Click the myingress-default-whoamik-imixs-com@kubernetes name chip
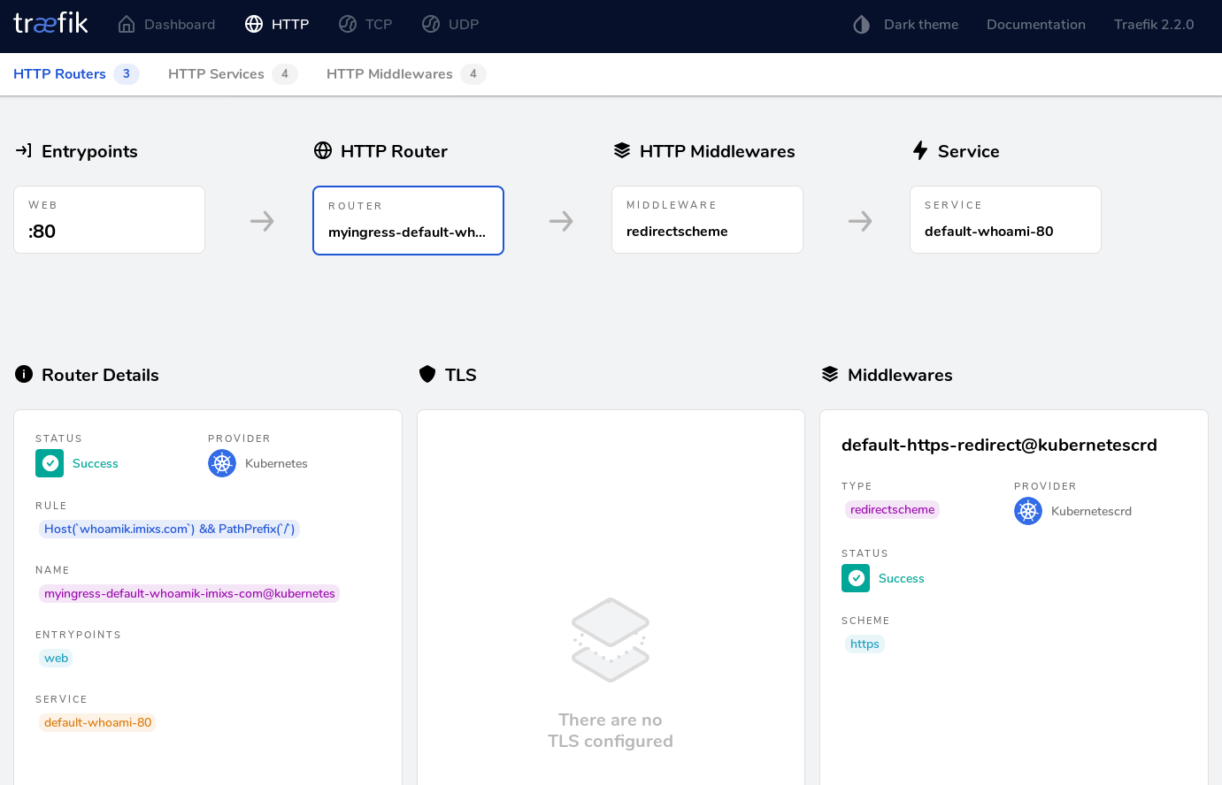1222x785 pixels. (189, 593)
